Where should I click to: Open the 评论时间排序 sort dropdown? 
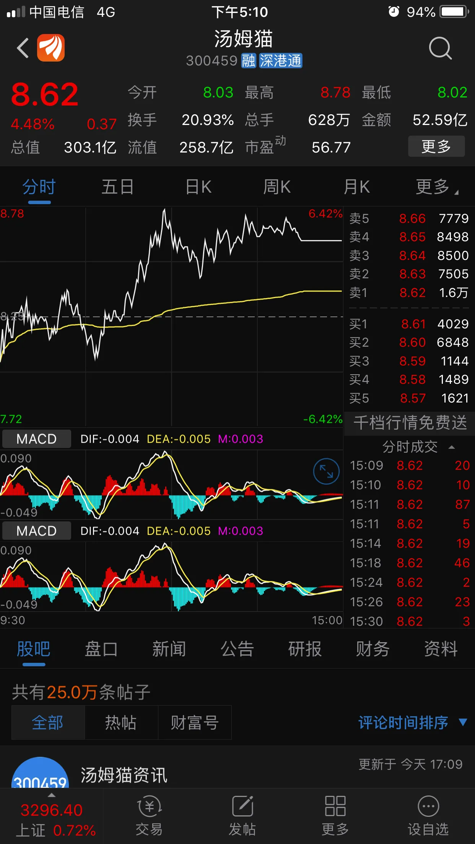pos(413,722)
